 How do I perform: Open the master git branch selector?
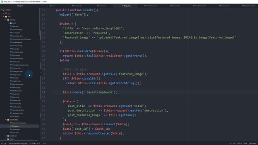coord(253,143)
